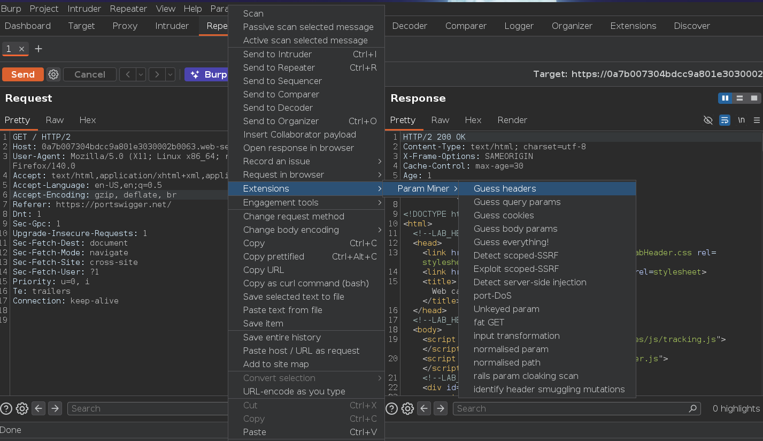Select Guess everything! option
Screen dimensions: 763x441
(548, 242)
